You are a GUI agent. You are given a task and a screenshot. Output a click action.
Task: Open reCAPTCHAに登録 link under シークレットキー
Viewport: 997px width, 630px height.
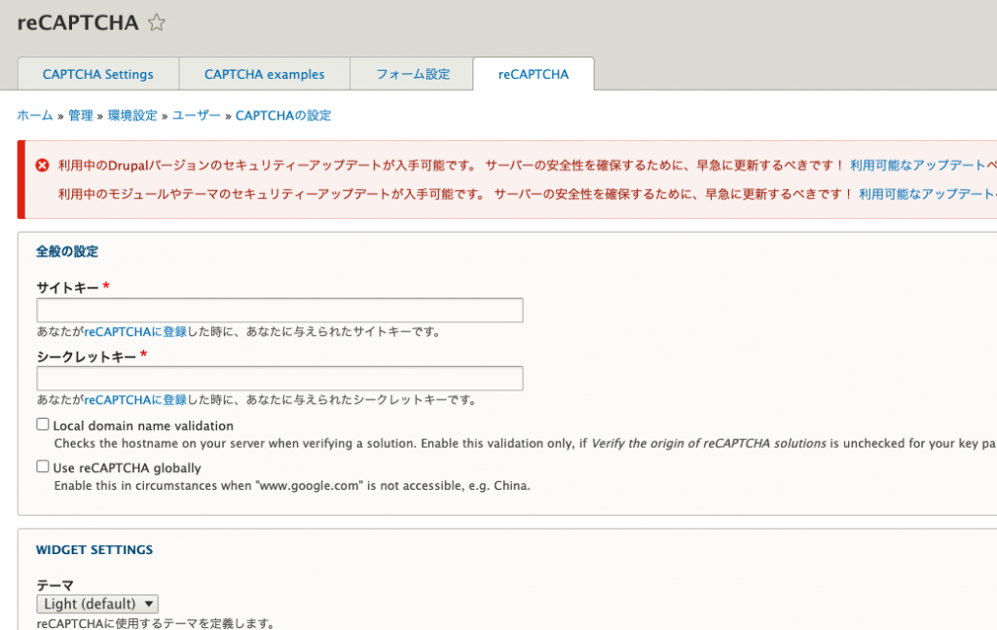(135, 400)
